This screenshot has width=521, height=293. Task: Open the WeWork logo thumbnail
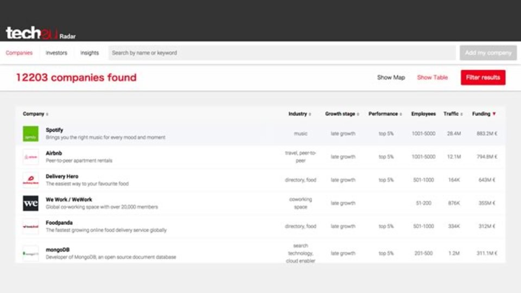pyautogui.click(x=30, y=203)
